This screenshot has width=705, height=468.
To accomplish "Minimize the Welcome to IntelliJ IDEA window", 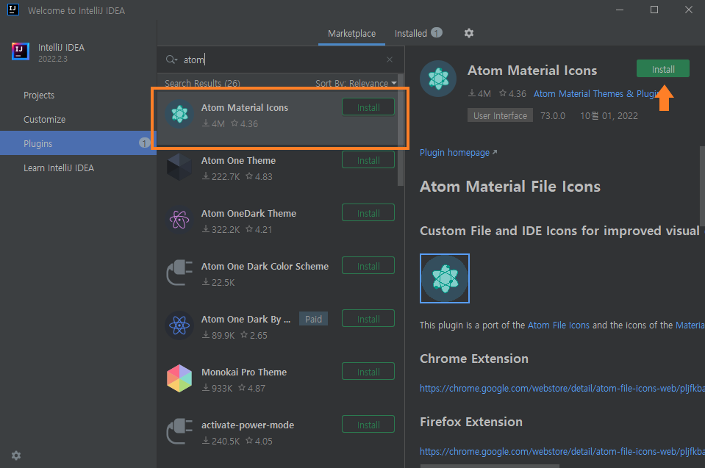I will 620,10.
